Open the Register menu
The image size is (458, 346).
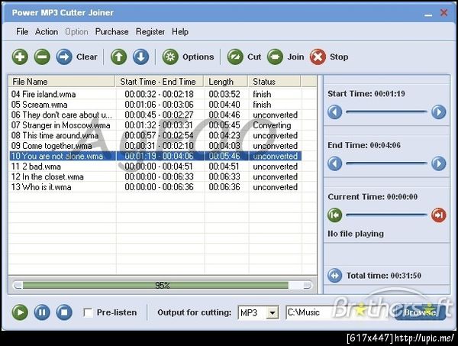click(x=150, y=31)
